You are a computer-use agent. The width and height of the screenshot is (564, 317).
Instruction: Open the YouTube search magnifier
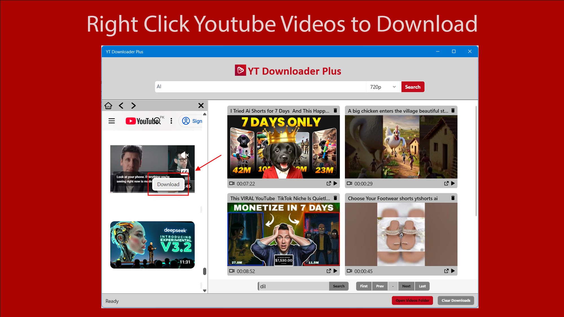tap(157, 121)
